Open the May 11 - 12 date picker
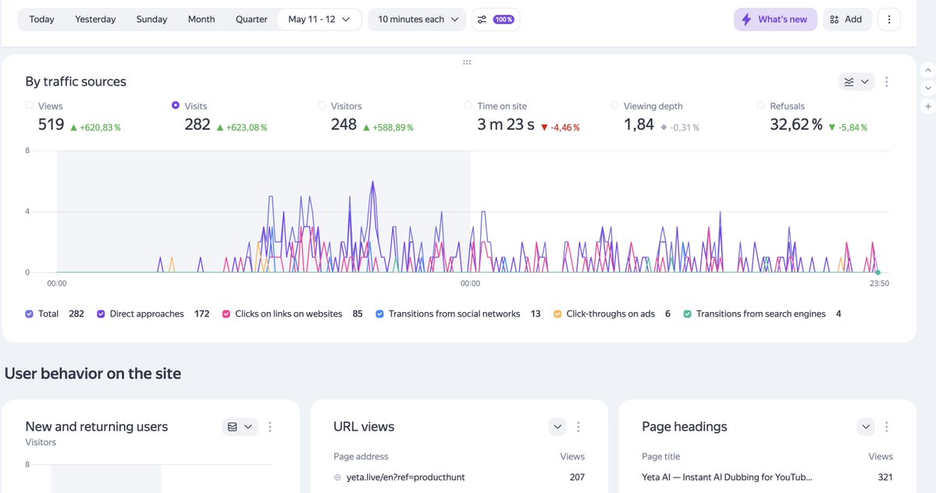936x493 pixels. (x=319, y=19)
